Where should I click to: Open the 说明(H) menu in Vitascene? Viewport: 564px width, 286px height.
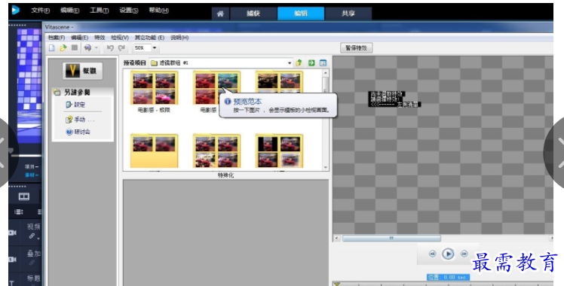[x=179, y=38]
